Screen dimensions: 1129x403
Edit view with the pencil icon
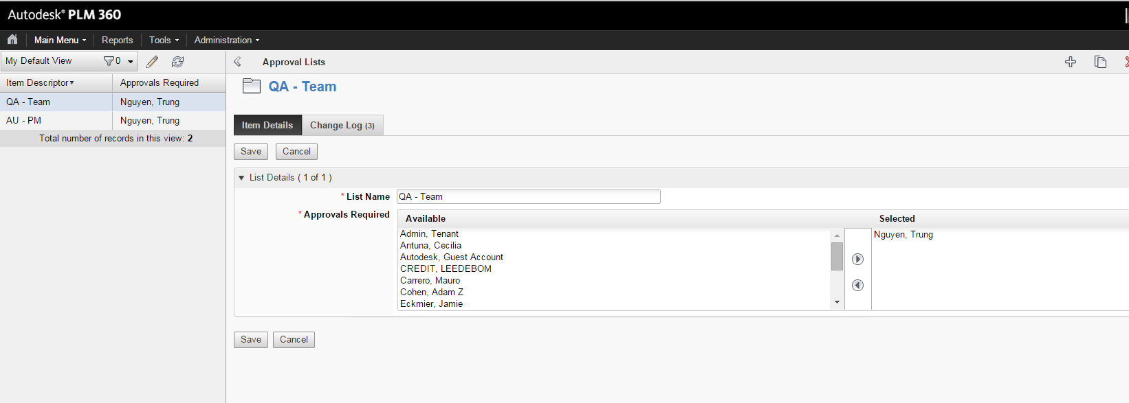[153, 62]
